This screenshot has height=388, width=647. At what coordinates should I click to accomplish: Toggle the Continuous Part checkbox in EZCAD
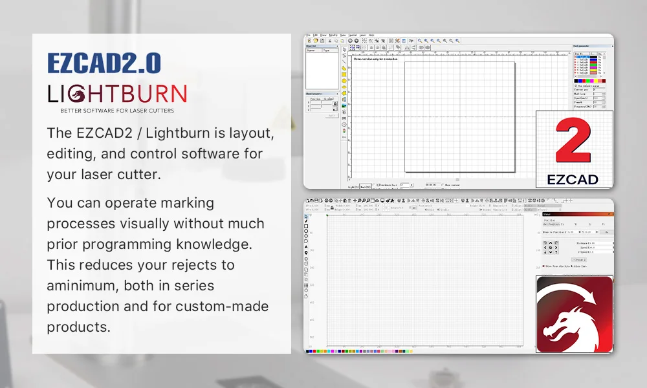click(374, 185)
